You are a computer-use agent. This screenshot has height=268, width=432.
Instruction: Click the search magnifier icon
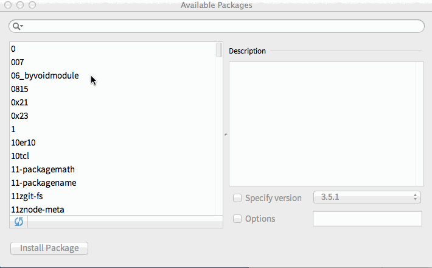[17, 26]
